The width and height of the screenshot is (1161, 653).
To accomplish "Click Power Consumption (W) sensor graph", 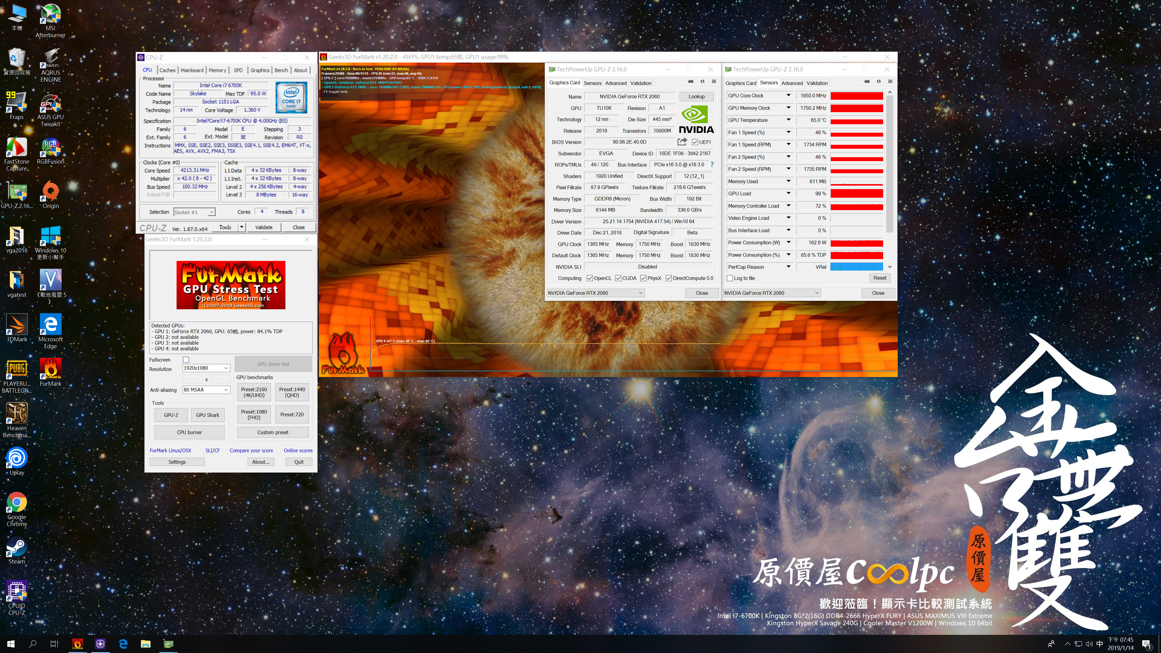I will click(x=856, y=243).
